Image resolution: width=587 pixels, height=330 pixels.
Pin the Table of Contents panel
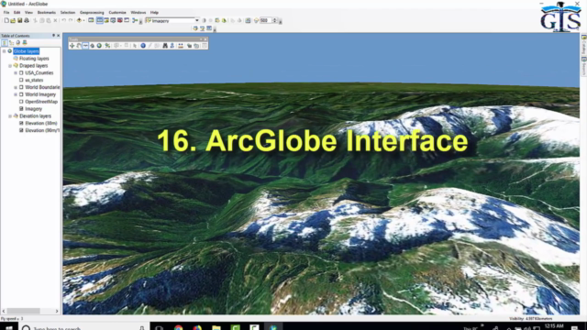point(53,36)
